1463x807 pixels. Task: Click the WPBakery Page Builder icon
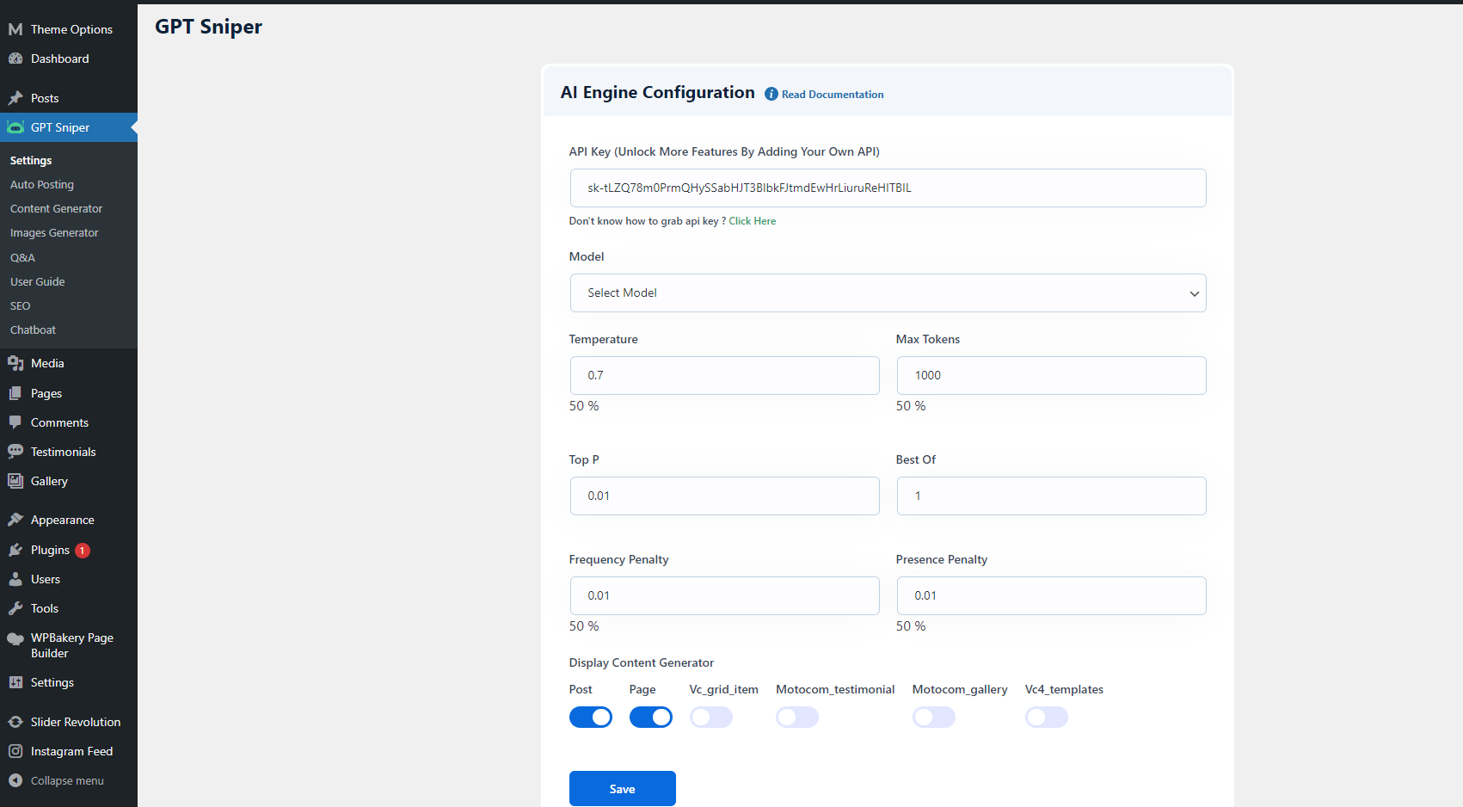pos(15,638)
